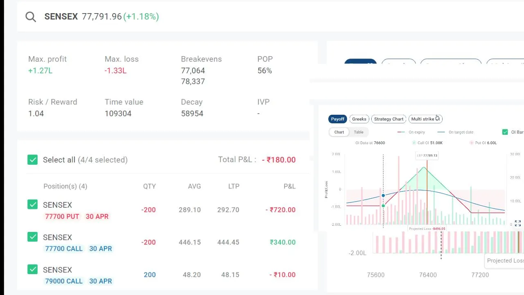
Task: Click the 77700 CALL strike tag
Action: click(x=64, y=249)
